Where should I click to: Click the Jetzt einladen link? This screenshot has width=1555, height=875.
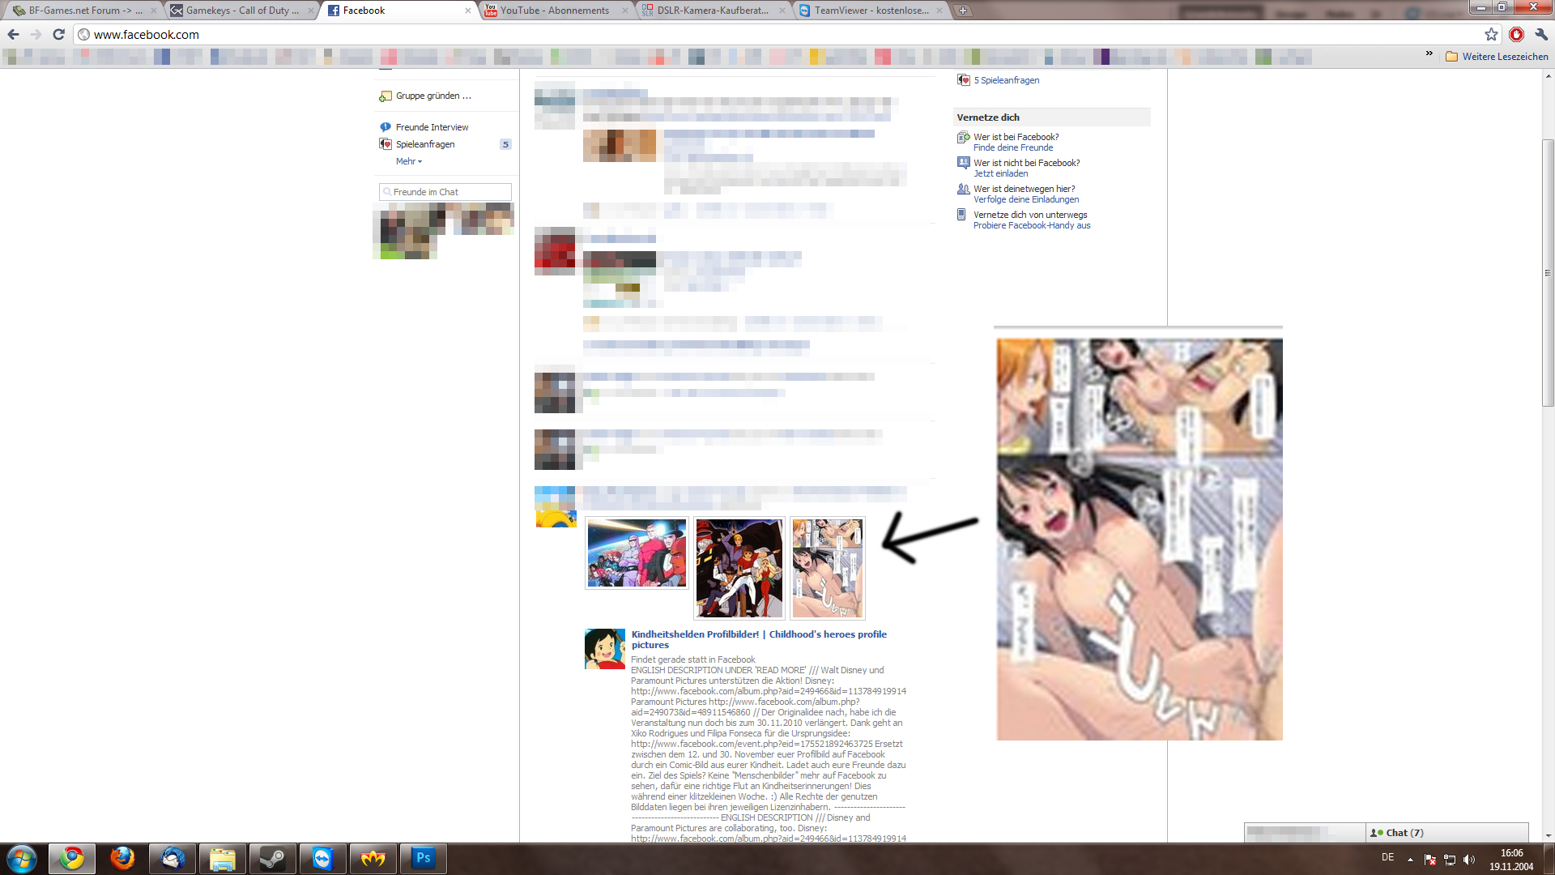click(1000, 173)
